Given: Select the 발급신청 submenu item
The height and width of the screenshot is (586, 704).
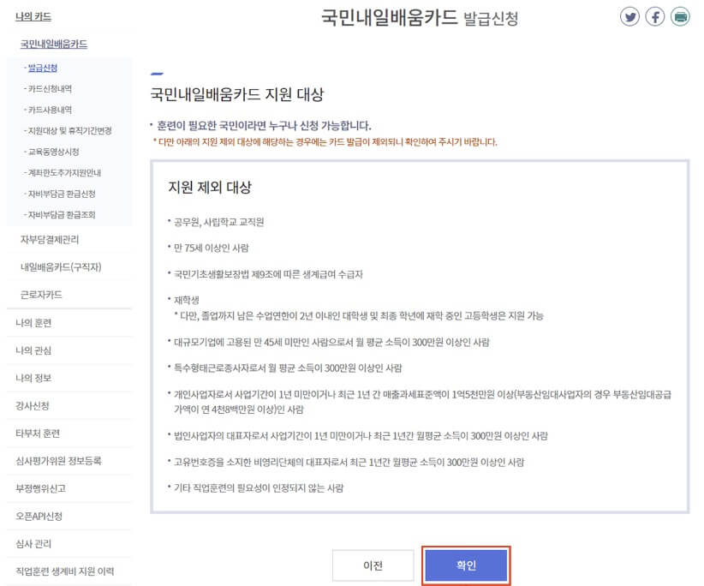Looking at the screenshot, I should point(42,69).
